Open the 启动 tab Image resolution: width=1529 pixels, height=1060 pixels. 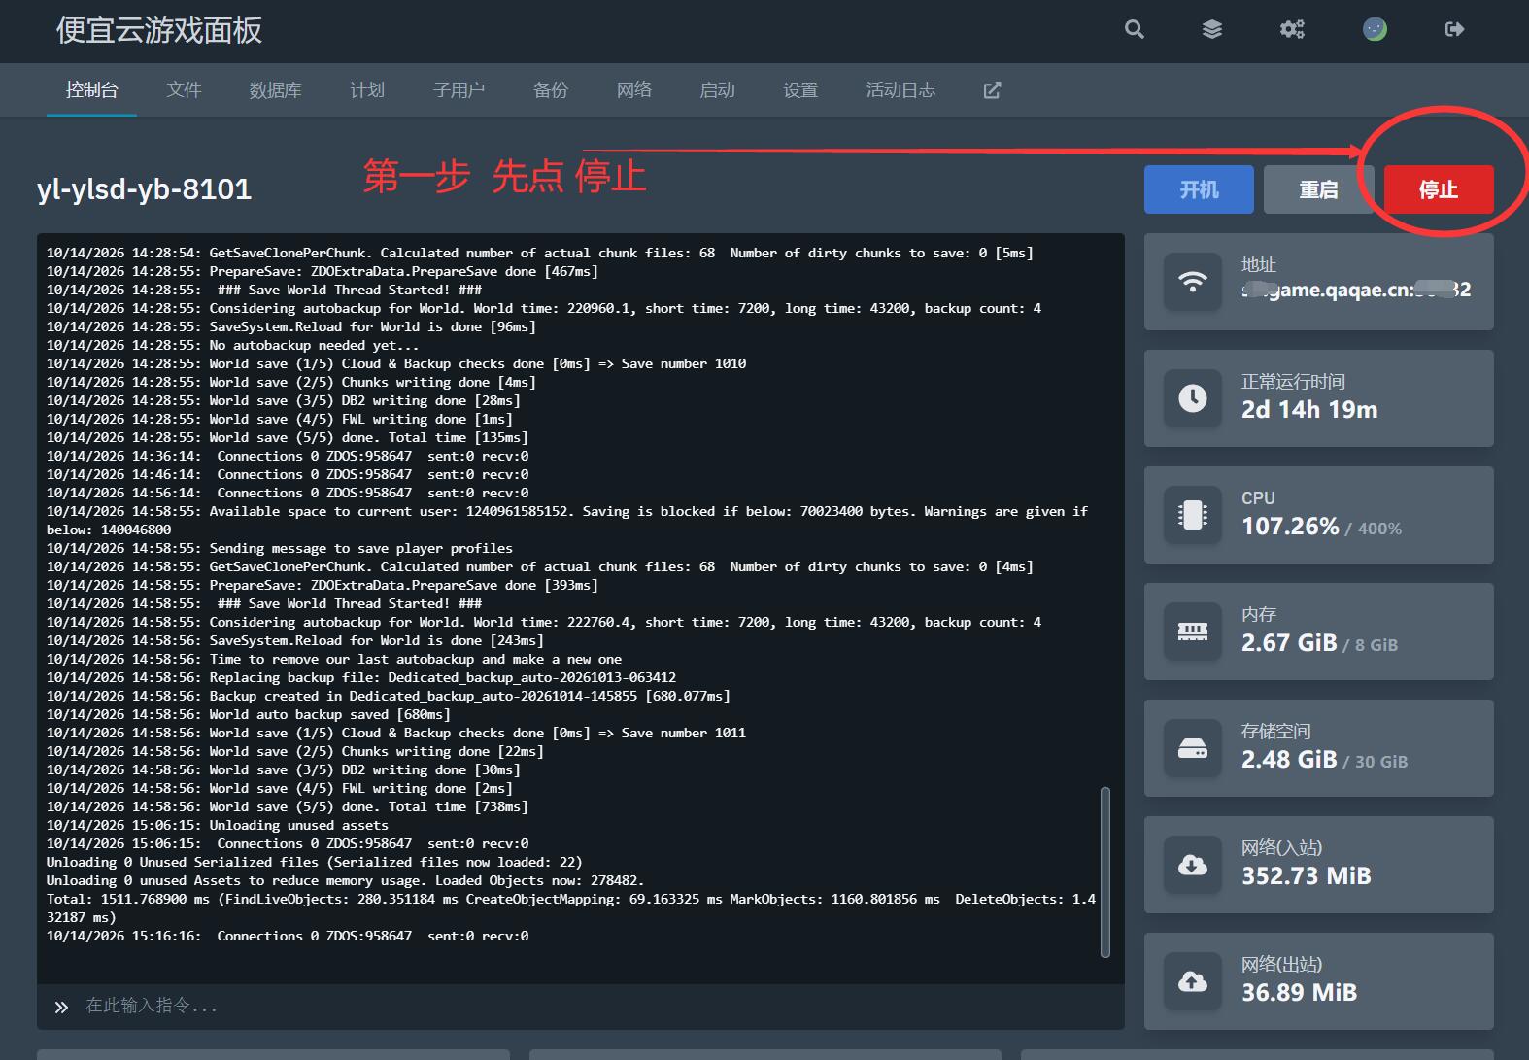(x=717, y=90)
